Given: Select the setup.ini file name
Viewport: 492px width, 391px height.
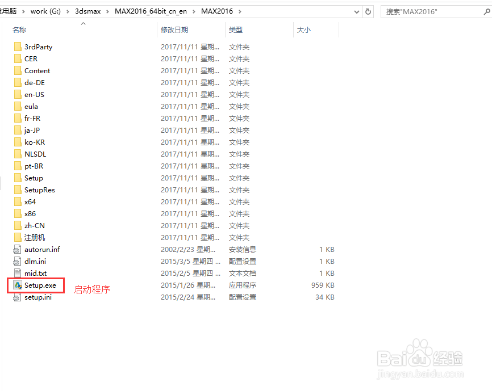Looking at the screenshot, I should point(38,297).
